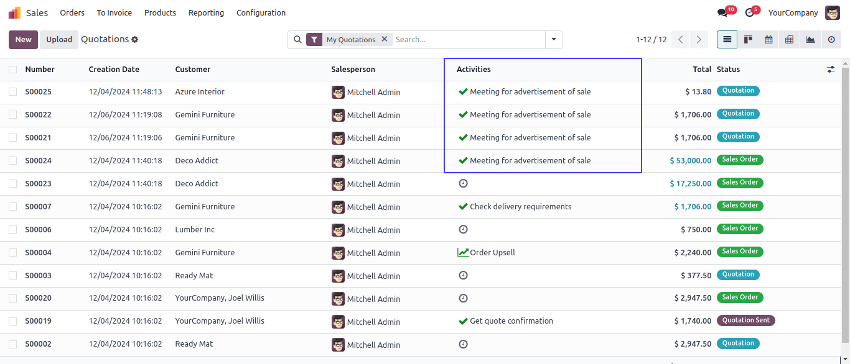Remove the My Quotations filter
The width and height of the screenshot is (850, 364).
pyautogui.click(x=384, y=39)
